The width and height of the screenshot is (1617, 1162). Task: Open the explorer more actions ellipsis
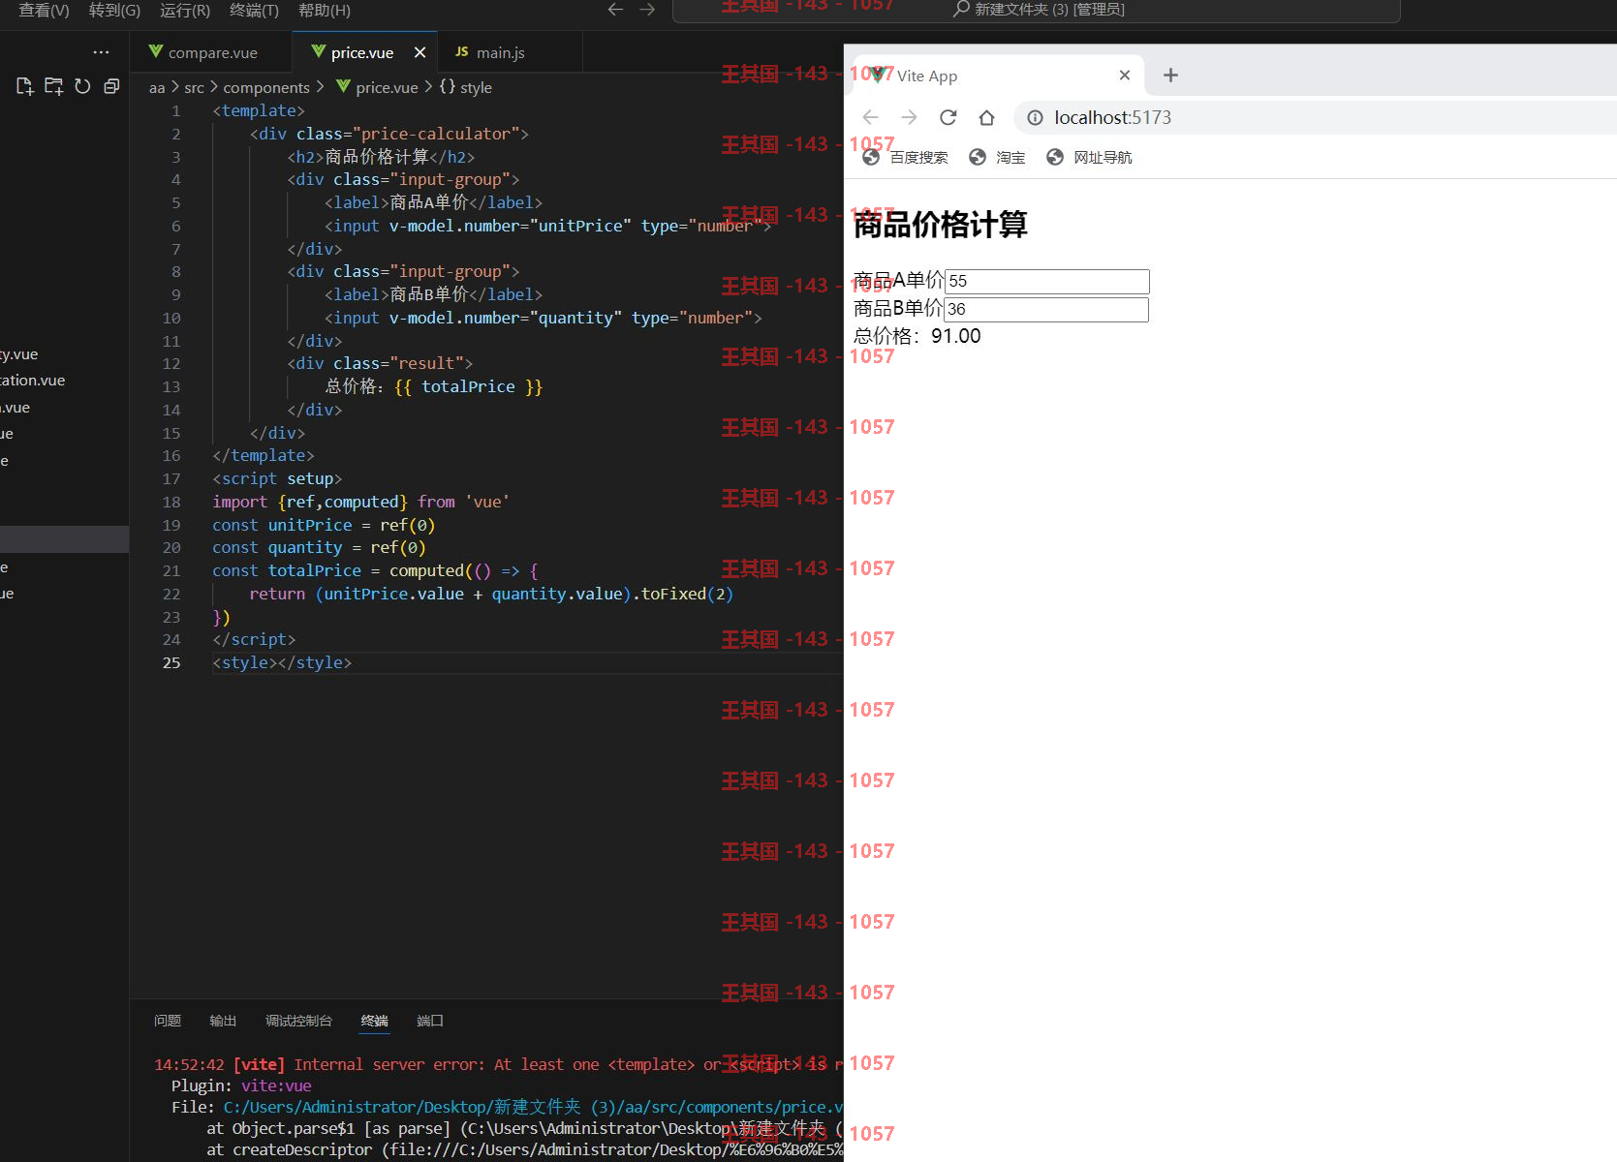pyautogui.click(x=101, y=52)
